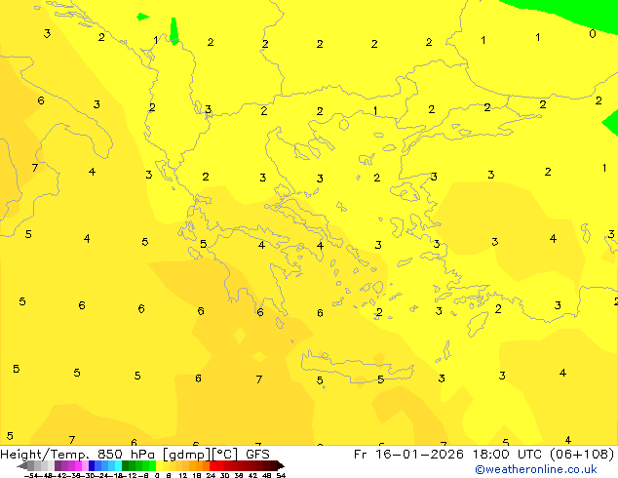This screenshot has height=478, width=618.
Task: Click the dark right arrow of color scale
Action: pyautogui.click(x=281, y=466)
